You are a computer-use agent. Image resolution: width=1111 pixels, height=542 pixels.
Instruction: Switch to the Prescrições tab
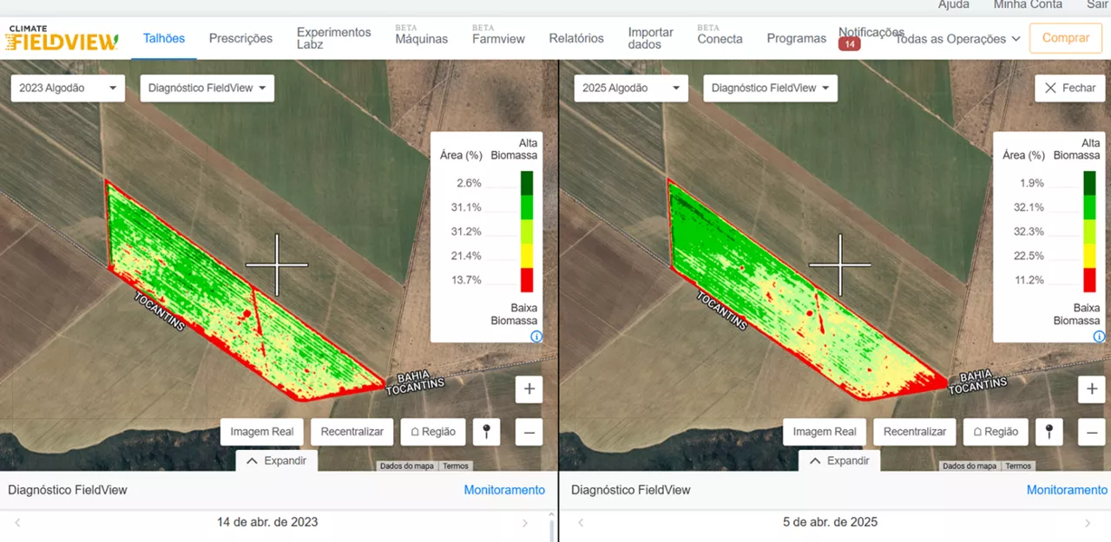tap(240, 38)
